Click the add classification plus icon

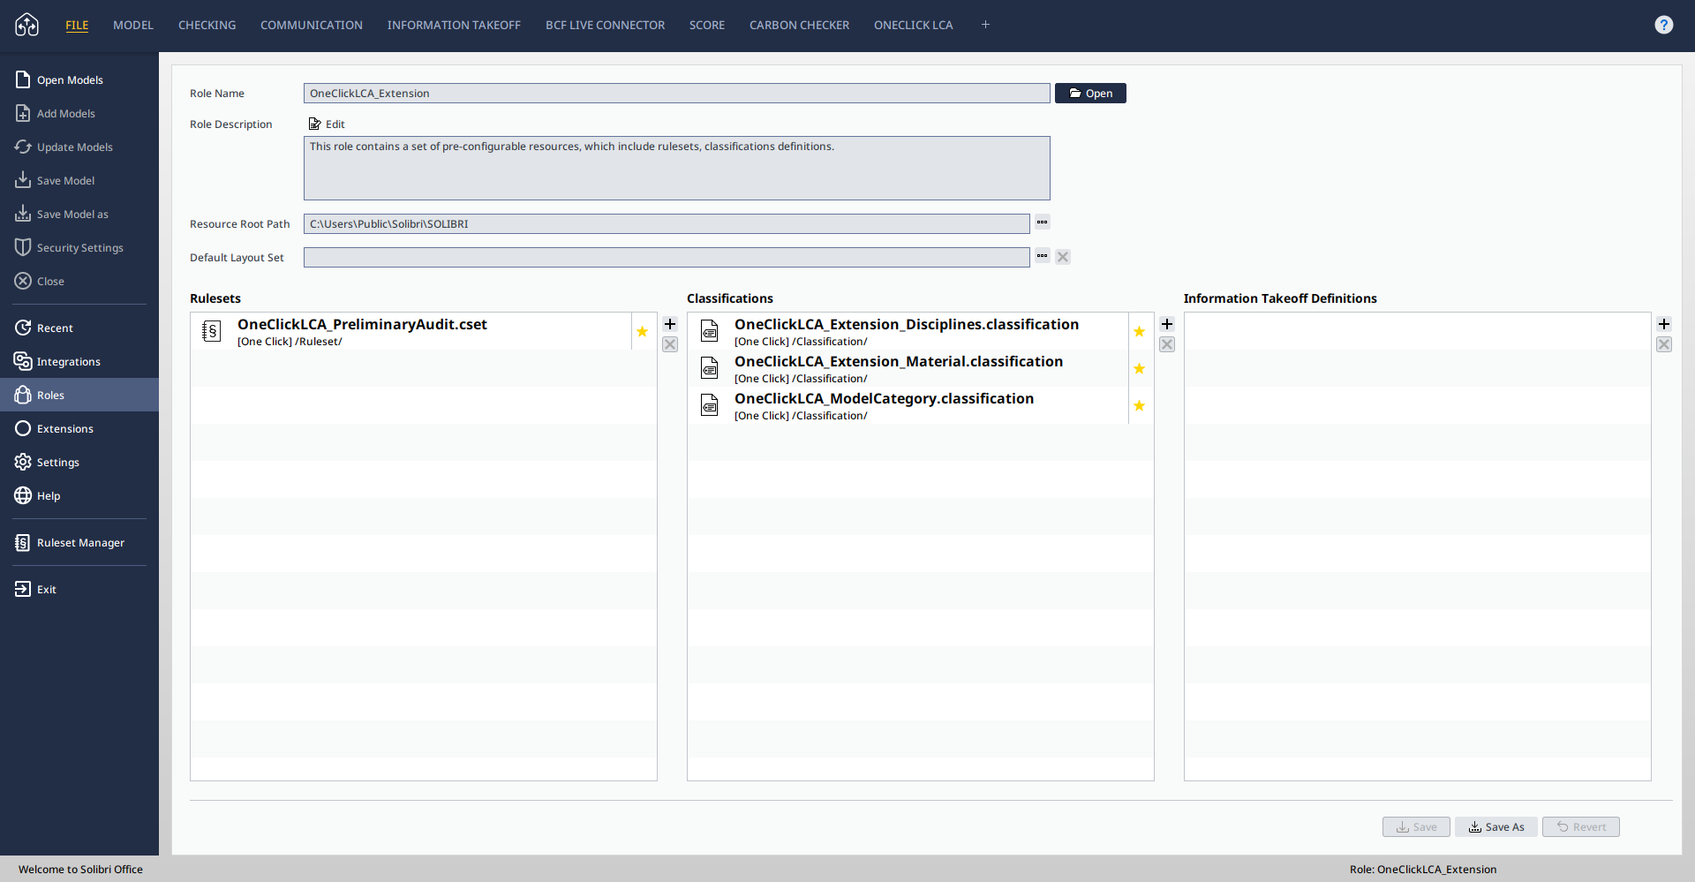1167,324
